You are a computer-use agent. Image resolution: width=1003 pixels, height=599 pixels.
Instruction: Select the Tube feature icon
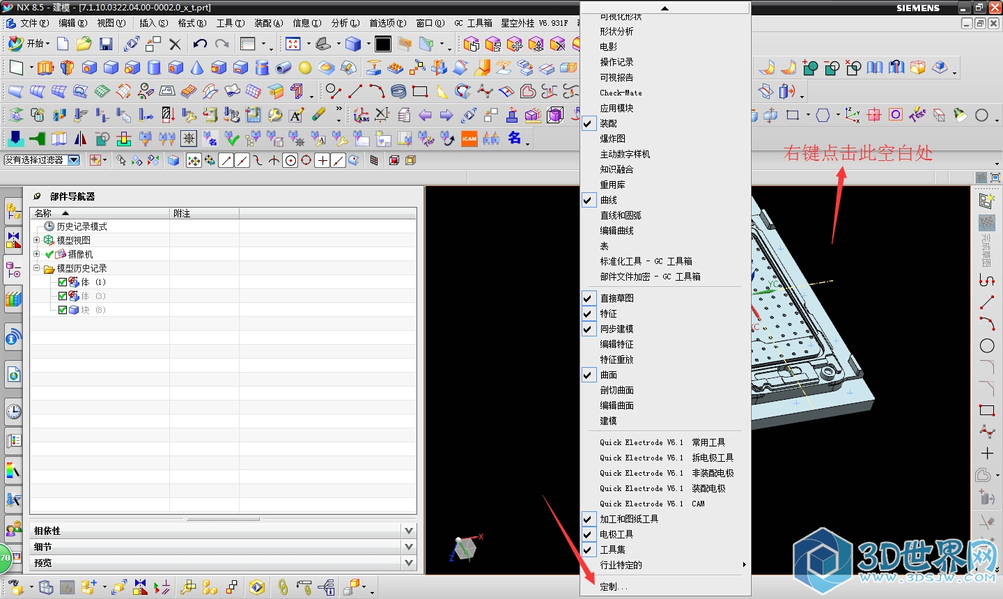tap(283, 68)
